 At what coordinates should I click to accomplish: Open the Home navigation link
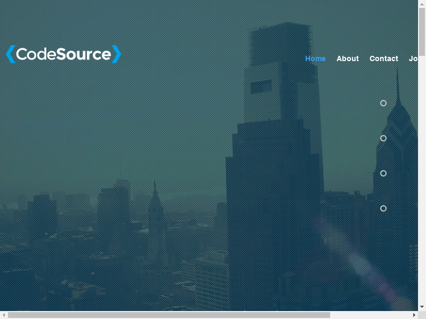click(315, 58)
